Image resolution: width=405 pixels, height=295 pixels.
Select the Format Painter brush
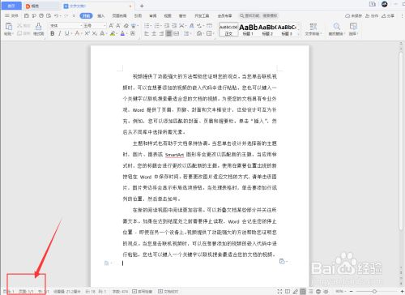point(39,27)
